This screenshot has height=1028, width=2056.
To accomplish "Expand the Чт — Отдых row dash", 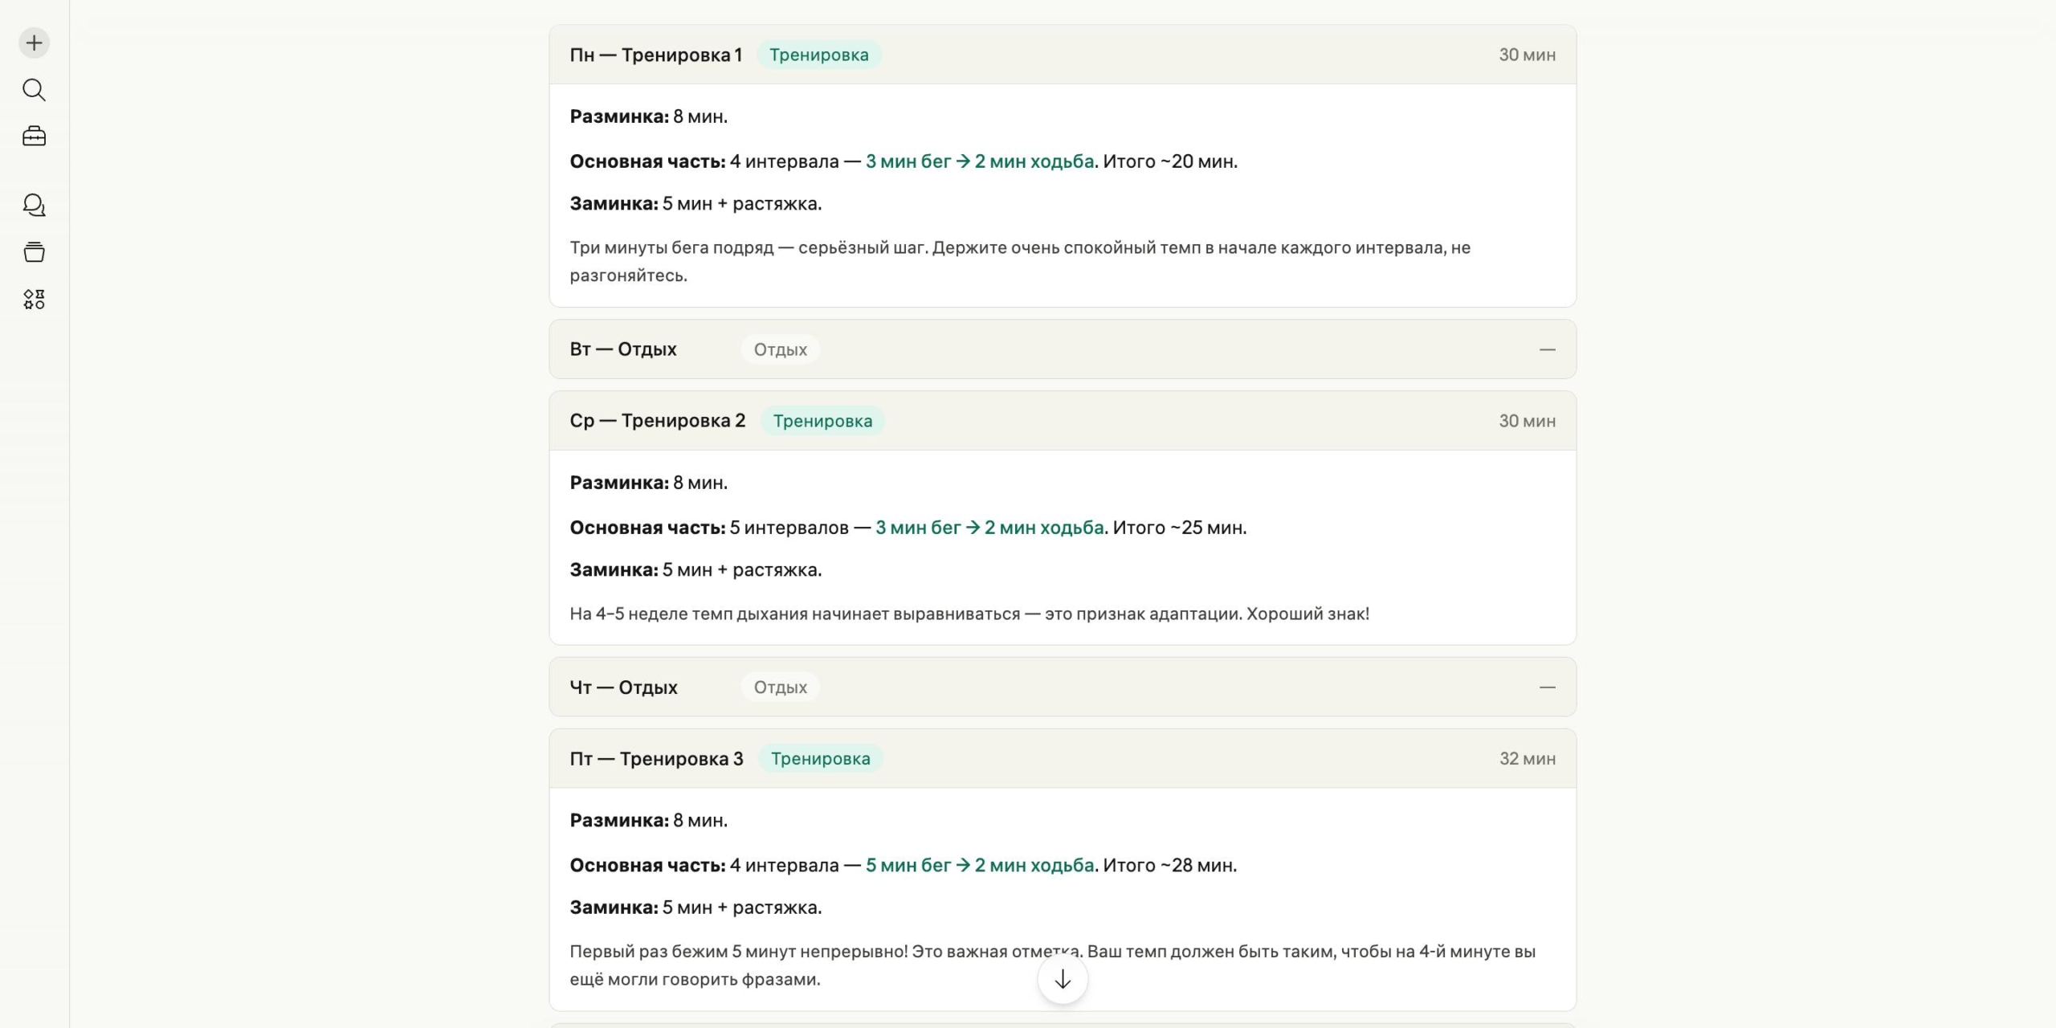I will click(x=1547, y=687).
